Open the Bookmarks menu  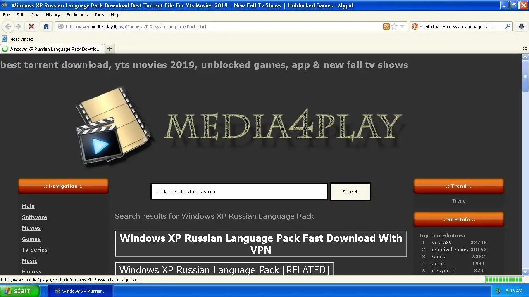click(x=77, y=15)
